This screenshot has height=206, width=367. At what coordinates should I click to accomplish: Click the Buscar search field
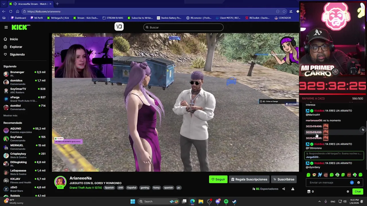[x=183, y=27]
